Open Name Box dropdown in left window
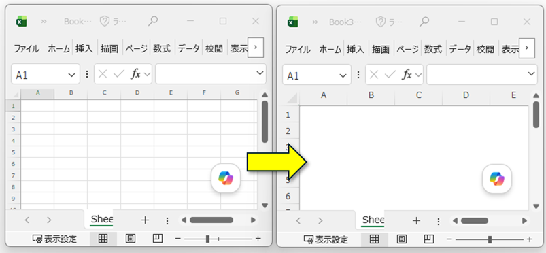Screen dimensions: 546x253 [x=71, y=75]
